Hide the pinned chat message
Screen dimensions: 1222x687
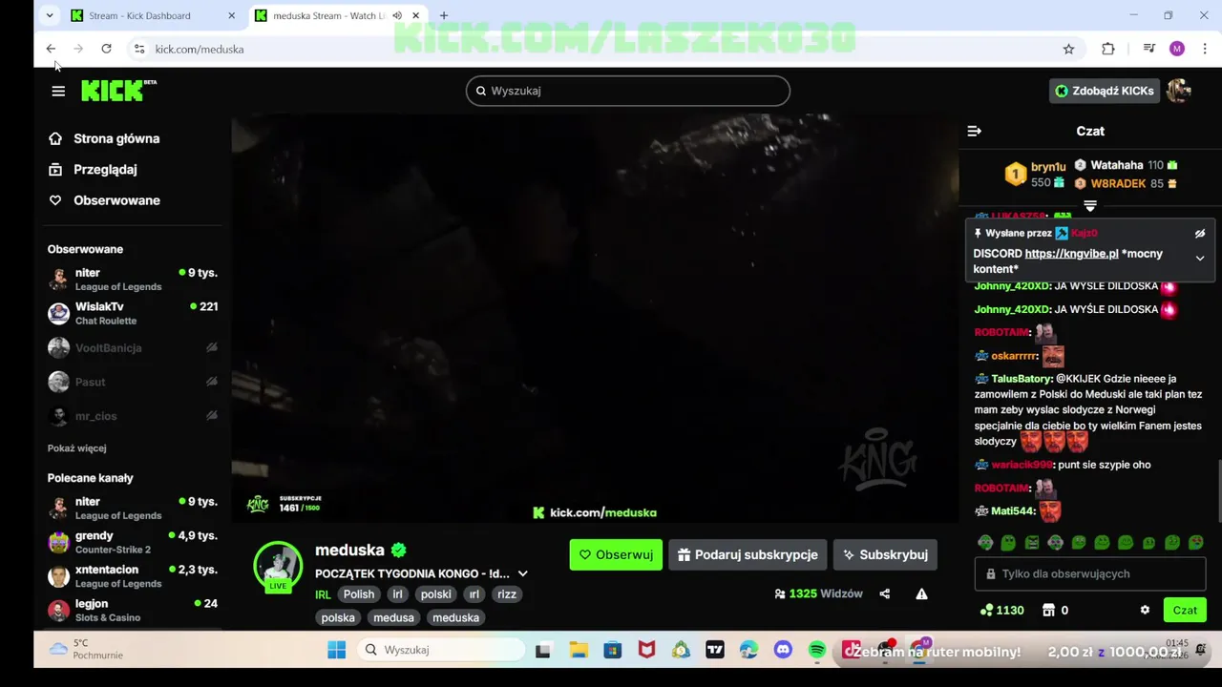click(x=1200, y=233)
